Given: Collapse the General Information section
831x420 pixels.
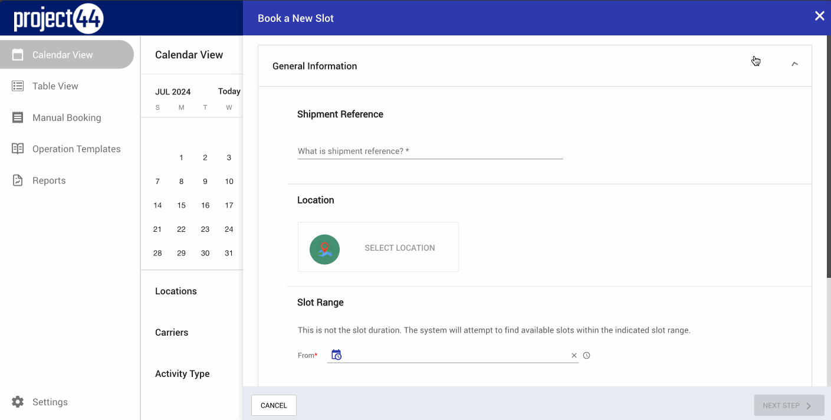Looking at the screenshot, I should pos(794,64).
